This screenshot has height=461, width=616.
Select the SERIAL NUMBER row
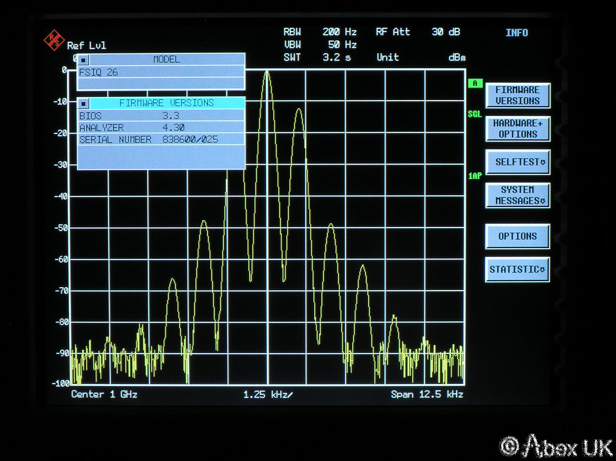point(161,140)
